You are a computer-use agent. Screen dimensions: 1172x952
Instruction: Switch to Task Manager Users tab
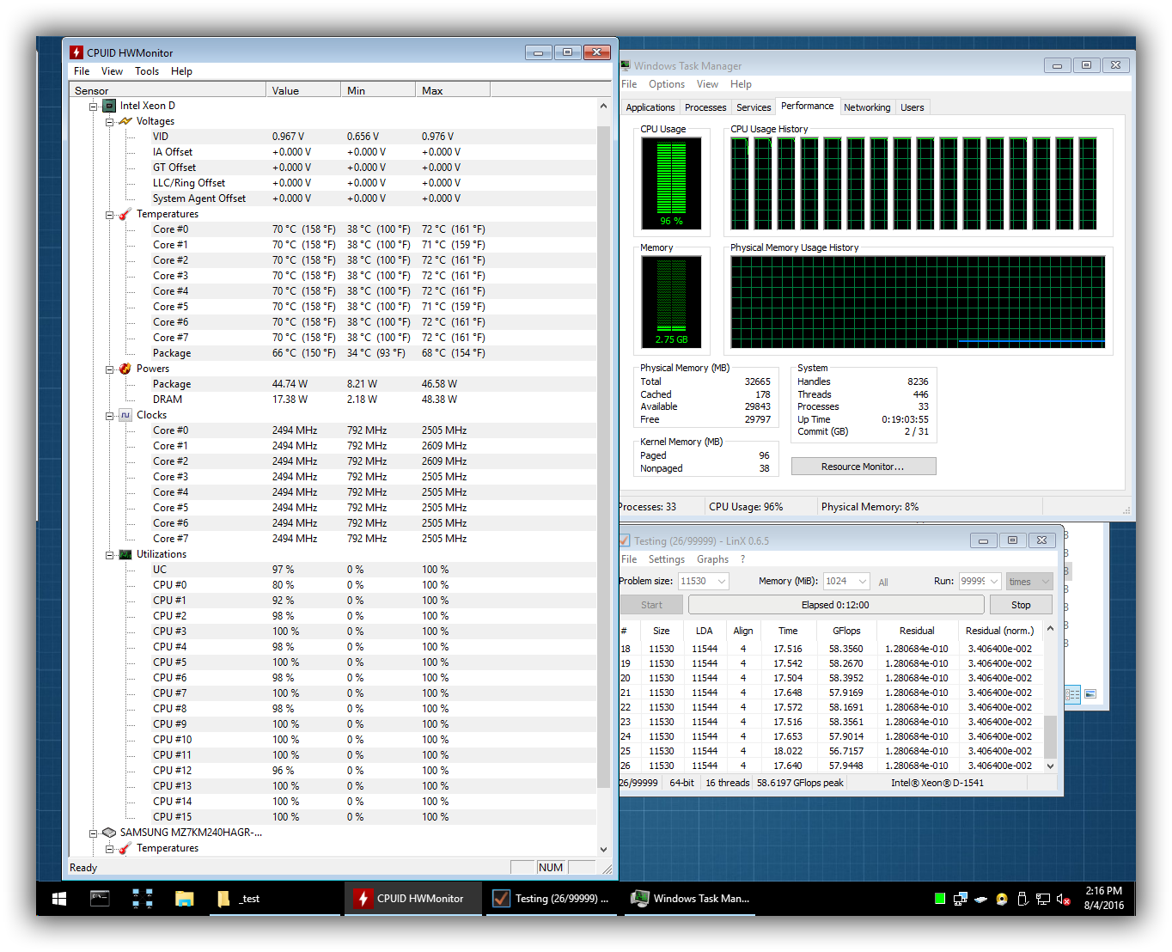click(x=913, y=107)
